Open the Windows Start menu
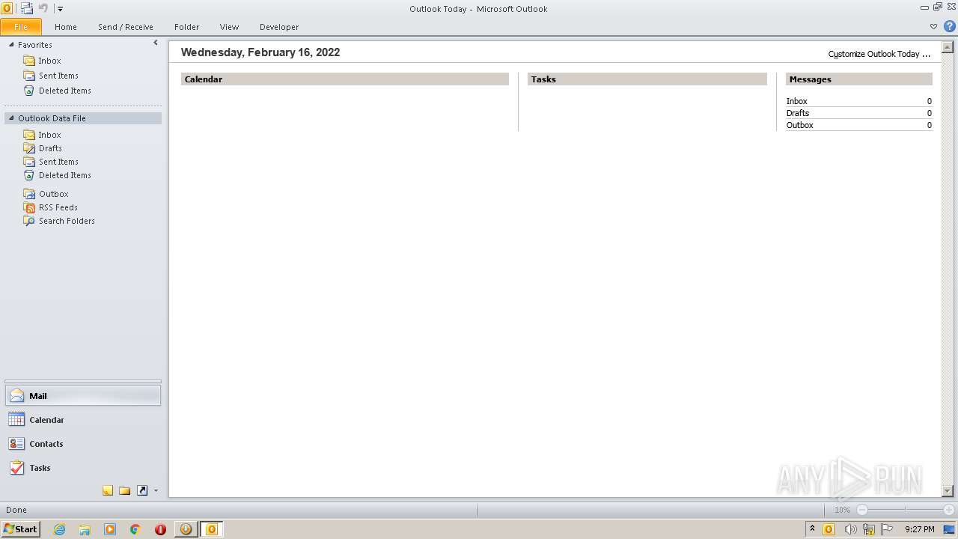 tap(20, 529)
